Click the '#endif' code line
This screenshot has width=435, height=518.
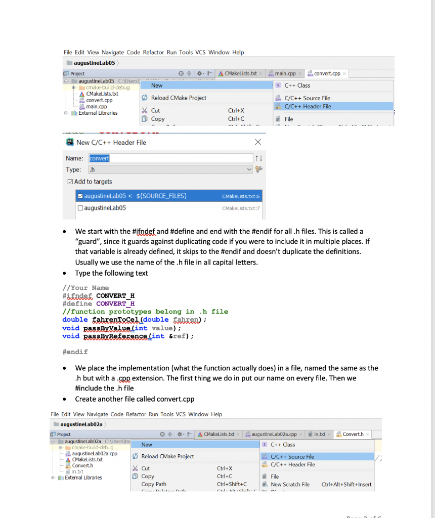coord(75,352)
